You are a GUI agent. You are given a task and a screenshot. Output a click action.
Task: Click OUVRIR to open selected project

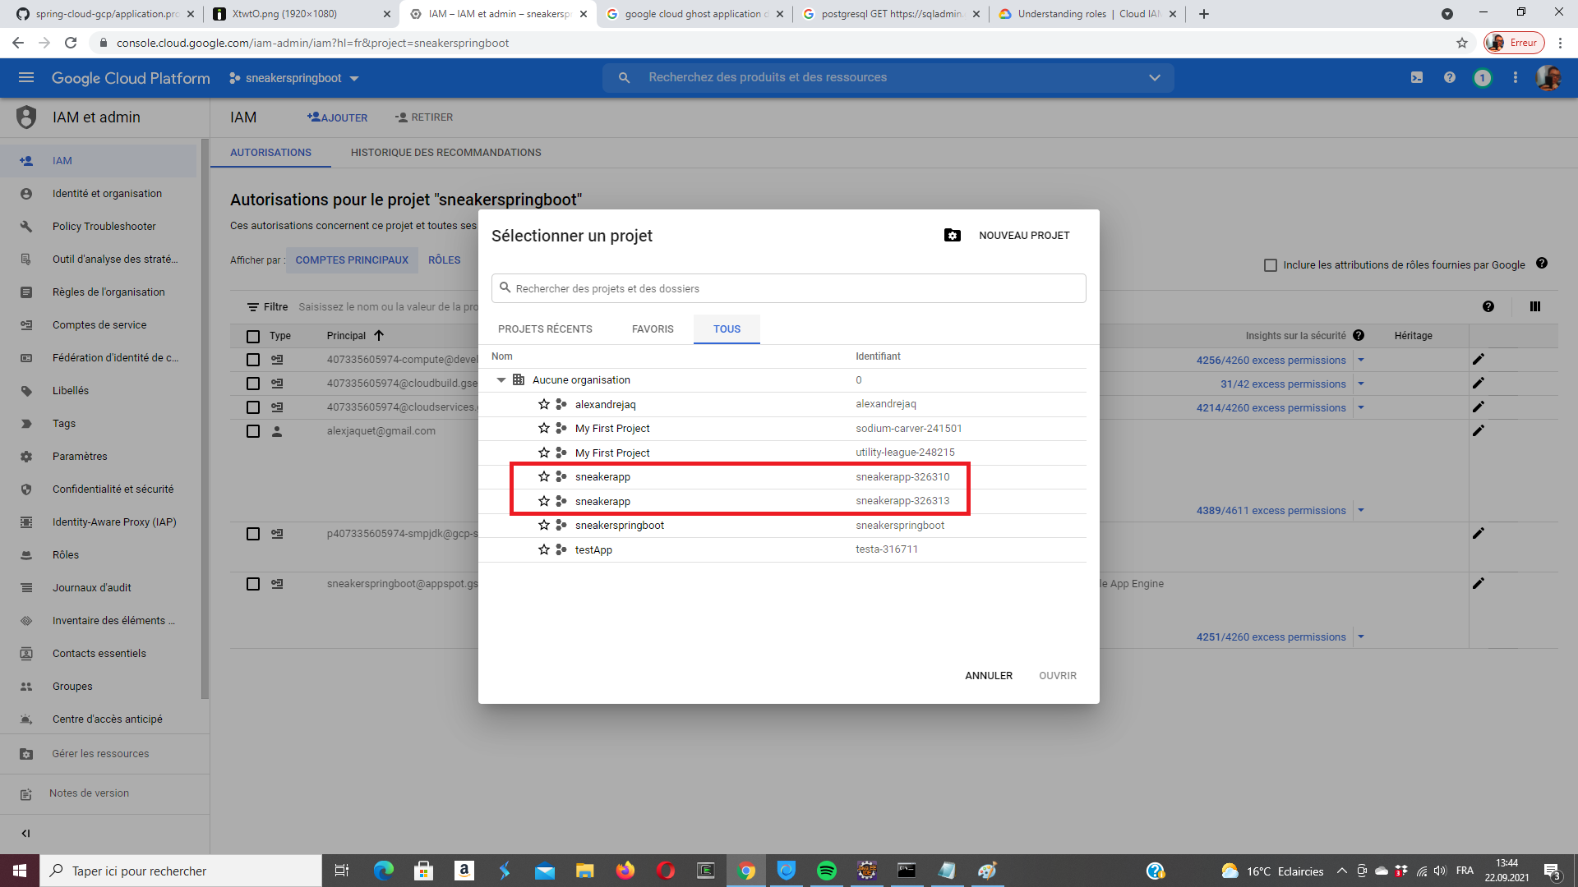(1058, 675)
